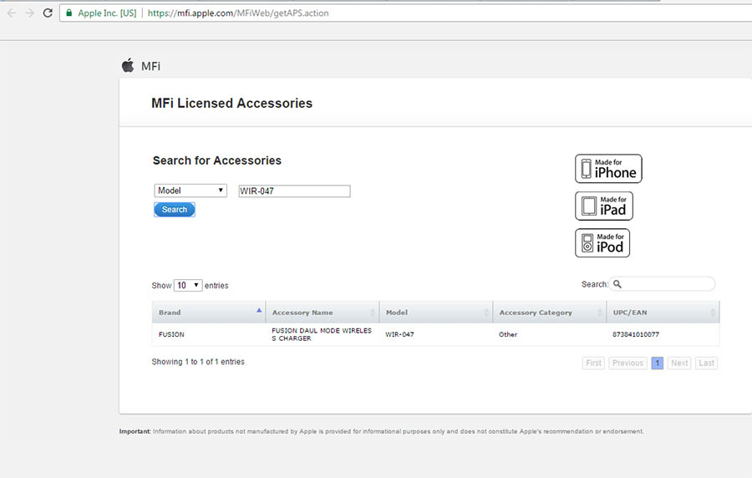
Task: Open the Show 10 entries dropdown
Action: 188,285
